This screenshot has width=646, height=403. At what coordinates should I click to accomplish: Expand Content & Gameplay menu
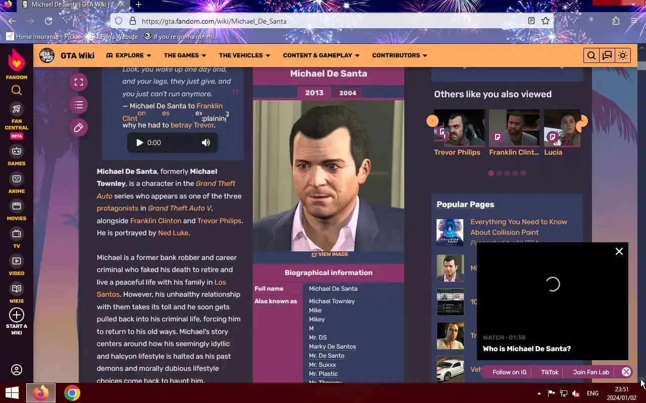point(321,55)
